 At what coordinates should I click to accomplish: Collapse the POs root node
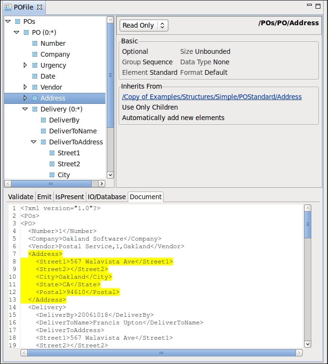(8, 21)
